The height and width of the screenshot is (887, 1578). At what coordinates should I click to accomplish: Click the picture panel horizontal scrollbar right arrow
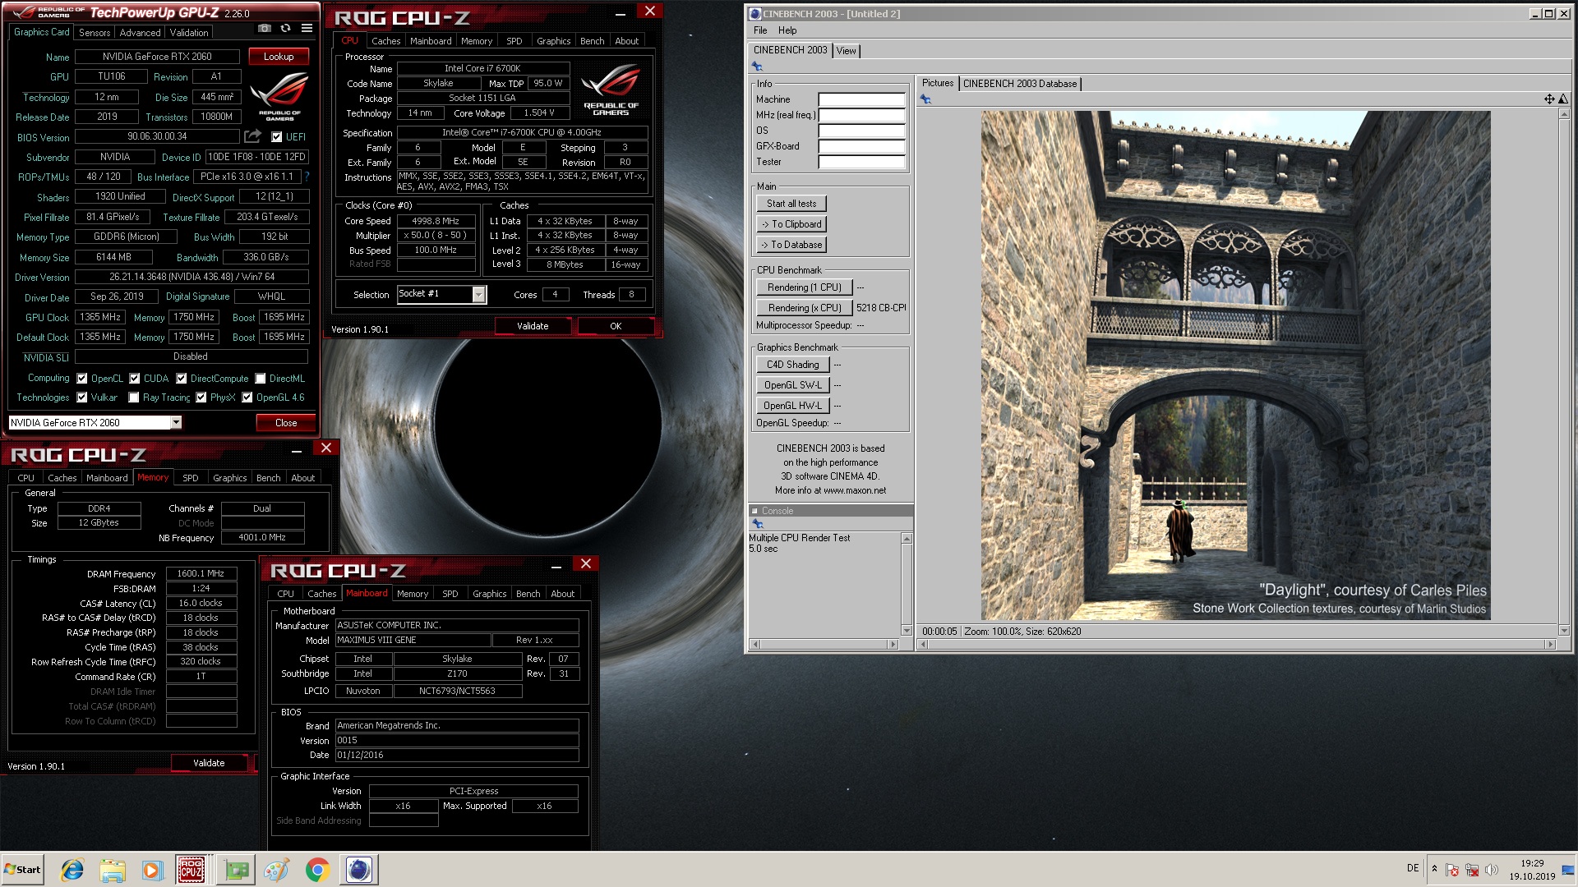click(x=1550, y=645)
